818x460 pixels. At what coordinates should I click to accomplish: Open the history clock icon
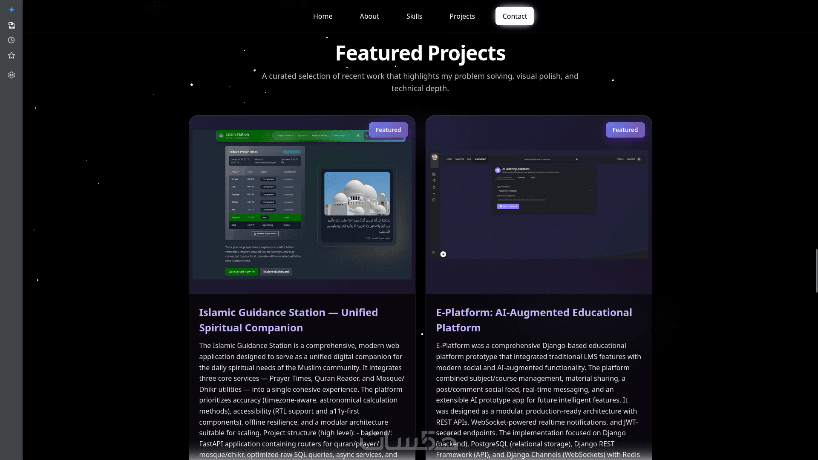click(12, 40)
